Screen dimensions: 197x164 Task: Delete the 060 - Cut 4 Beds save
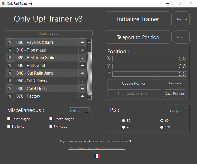[x=10, y=88]
